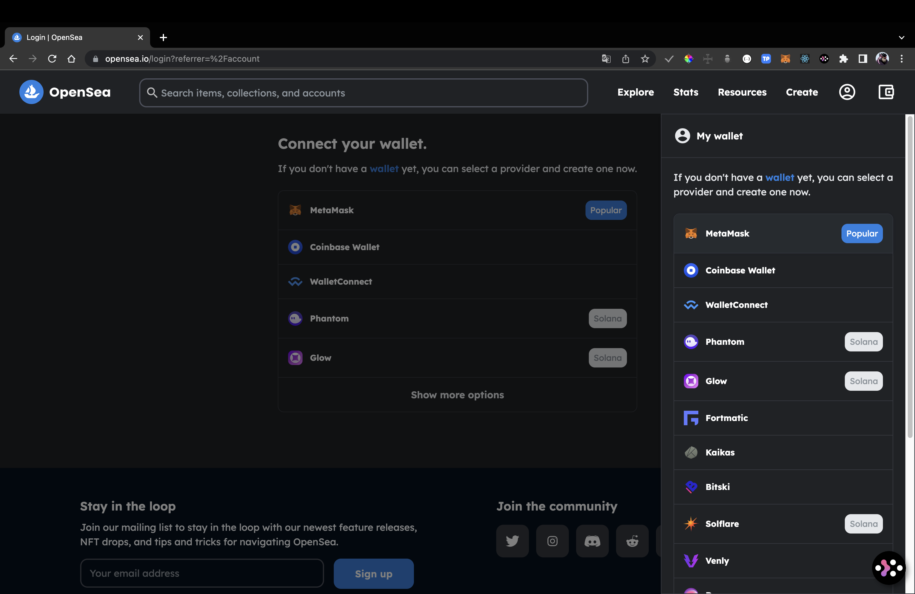915x594 pixels.
Task: Click MetaMask fox extension in browser toolbar
Action: click(785, 59)
